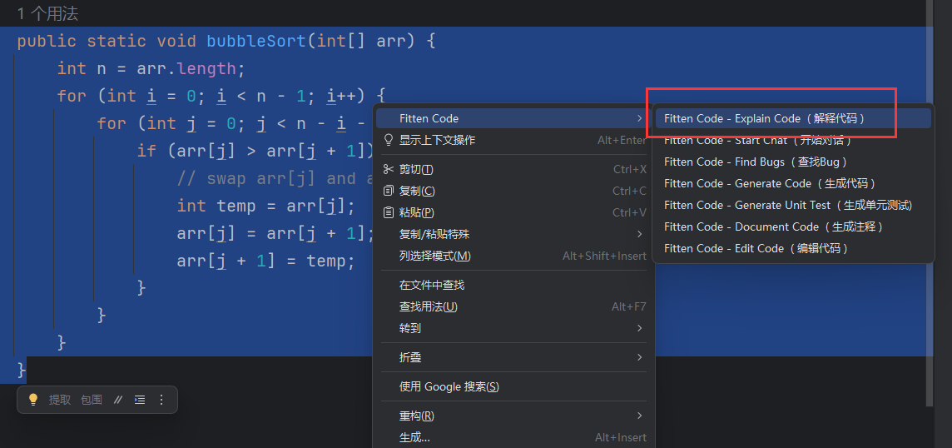Click 显示上下文操作 menu item
The height and width of the screenshot is (448, 952).
(514, 141)
